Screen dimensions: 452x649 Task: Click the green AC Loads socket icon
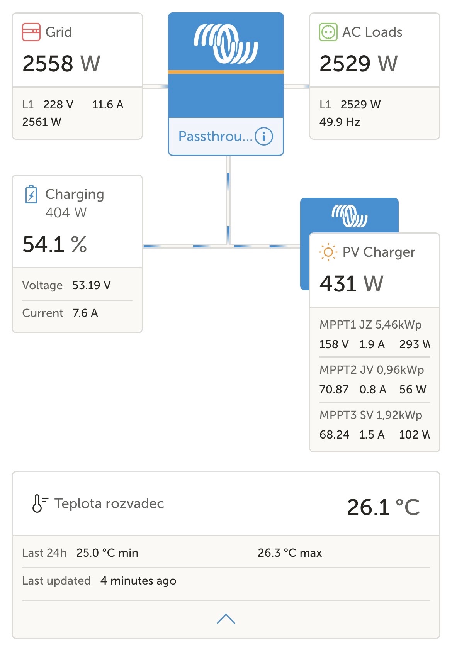coord(328,32)
